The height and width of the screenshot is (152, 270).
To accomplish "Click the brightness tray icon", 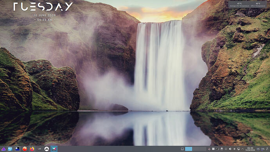I will click(x=234, y=149).
